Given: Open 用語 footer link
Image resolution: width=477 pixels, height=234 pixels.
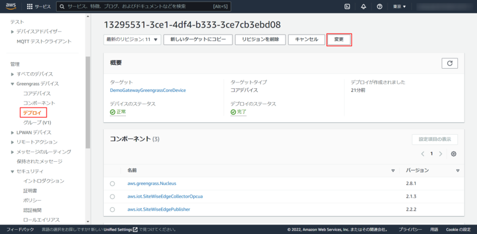Looking at the screenshot, I should (x=434, y=229).
